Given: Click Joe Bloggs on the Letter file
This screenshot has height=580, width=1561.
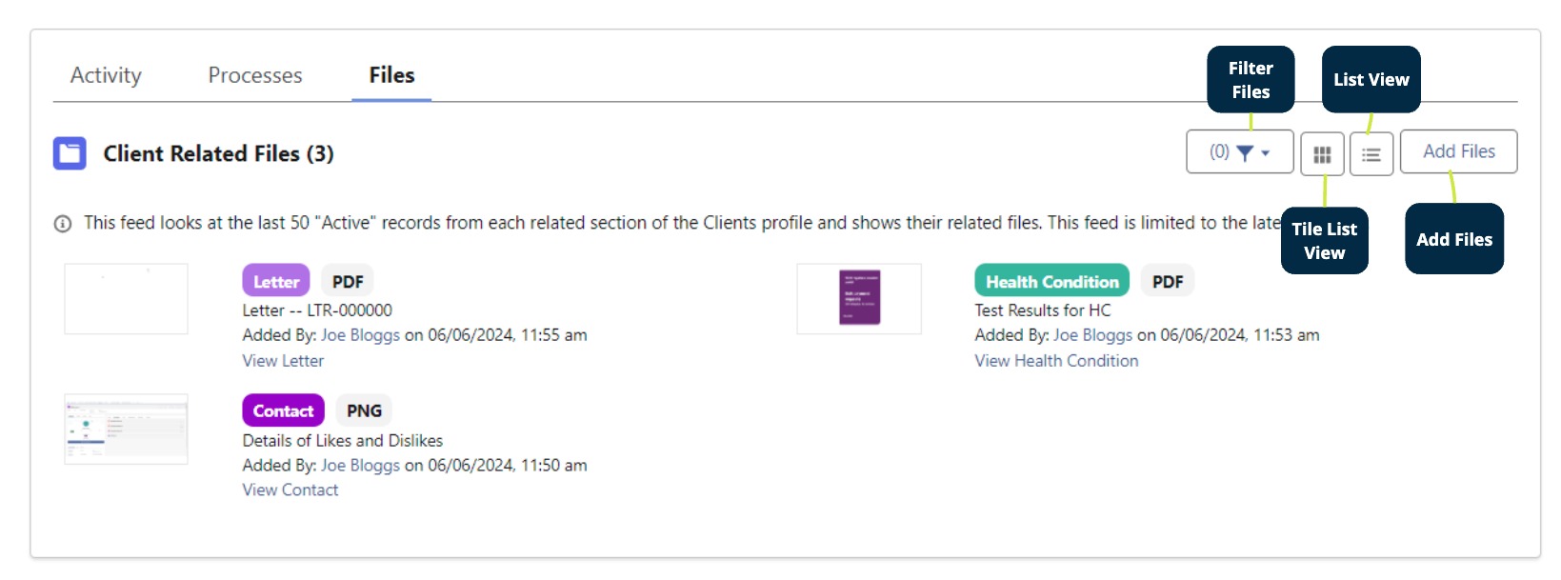Looking at the screenshot, I should click(360, 335).
